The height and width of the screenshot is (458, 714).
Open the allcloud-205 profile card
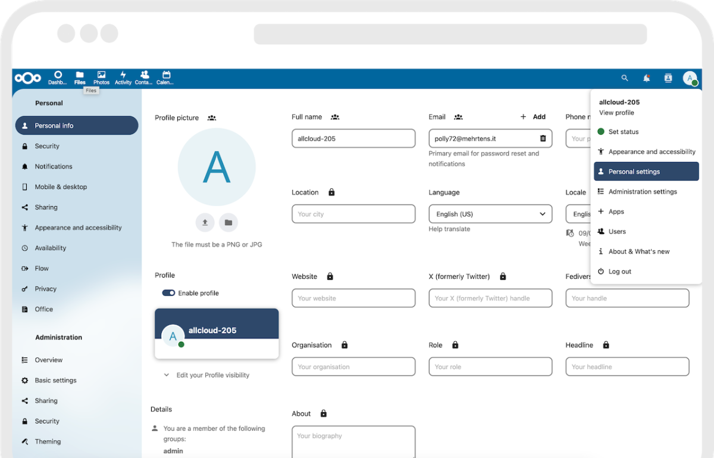pos(217,334)
